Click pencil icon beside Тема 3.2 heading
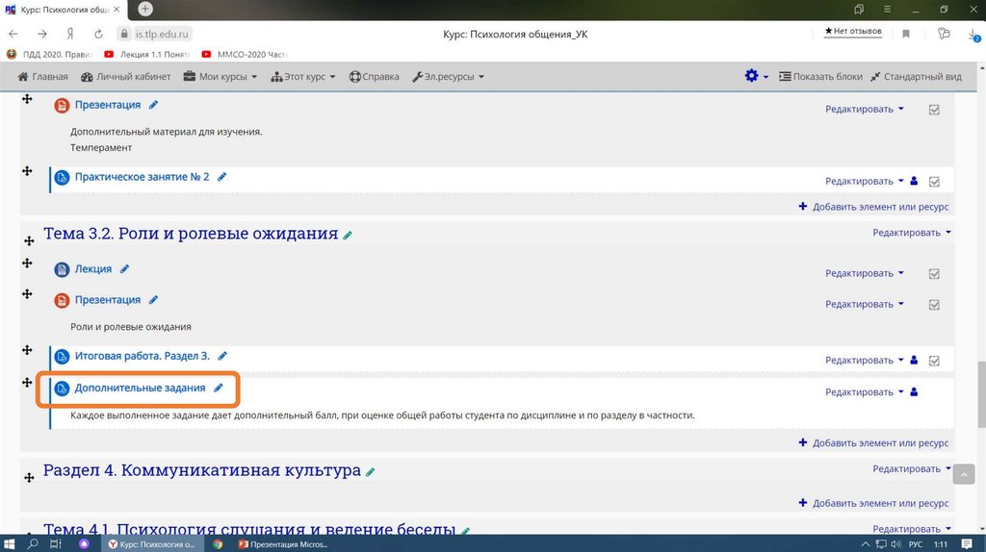The width and height of the screenshot is (986, 552). pos(347,235)
